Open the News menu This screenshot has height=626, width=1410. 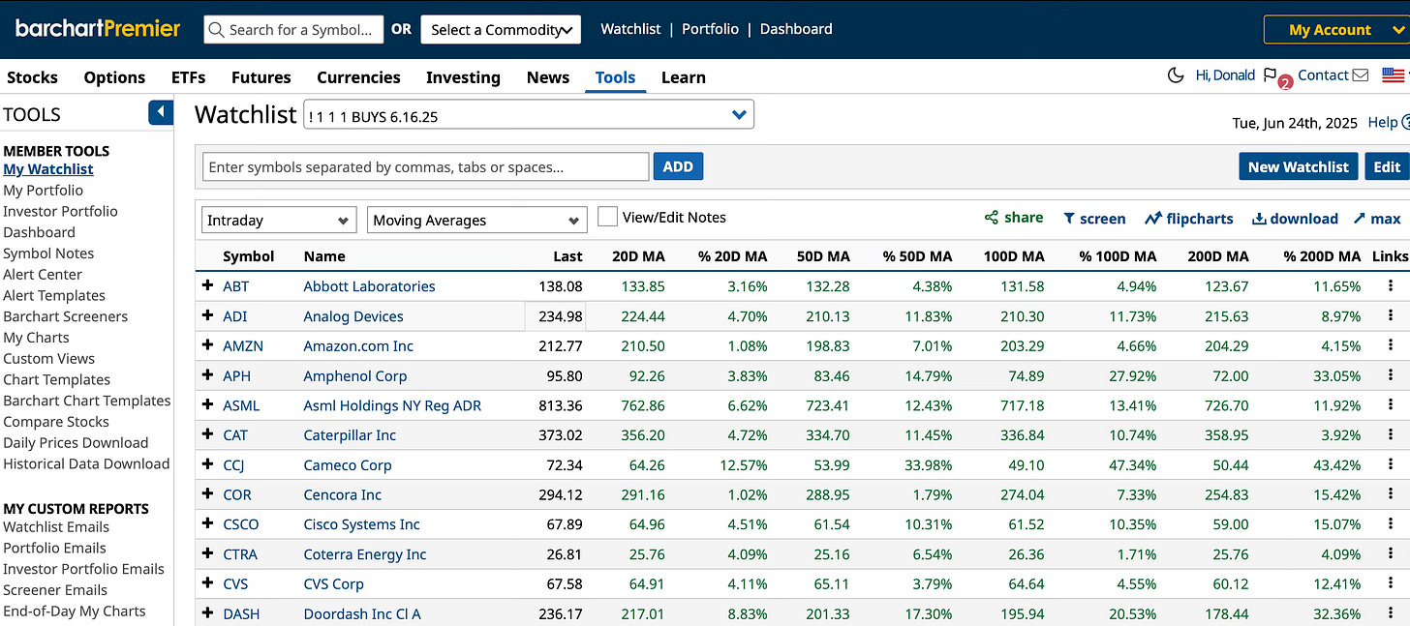tap(548, 77)
